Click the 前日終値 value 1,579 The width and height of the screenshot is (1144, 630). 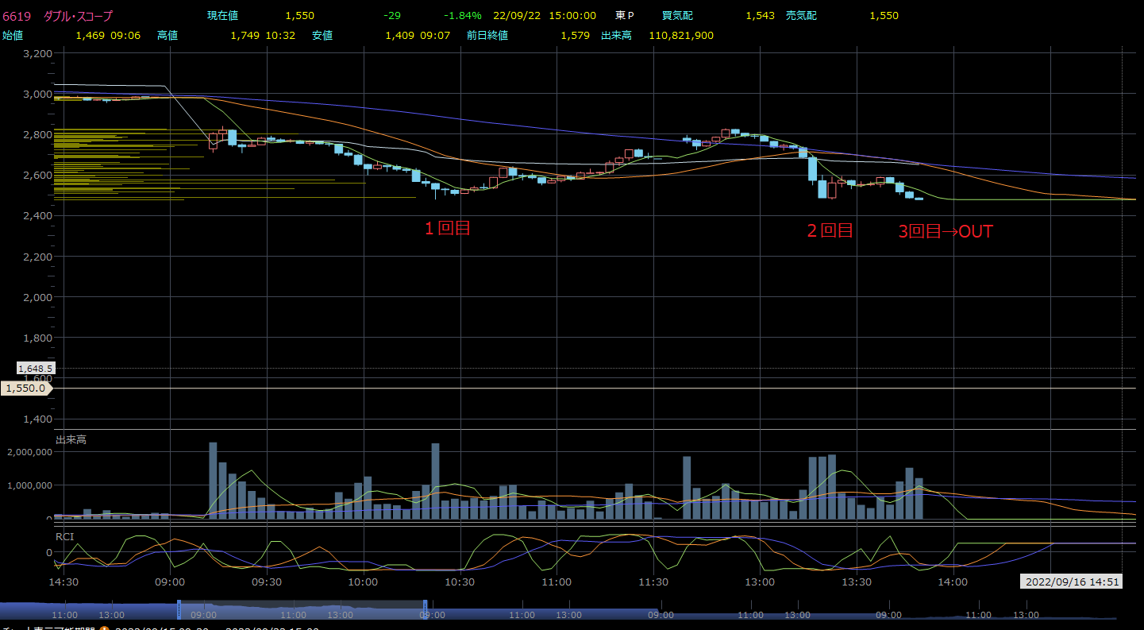575,36
